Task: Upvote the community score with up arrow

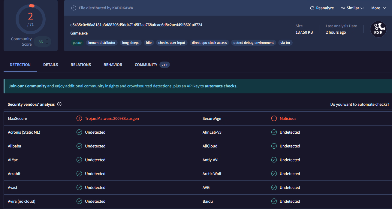Action: pos(47,40)
